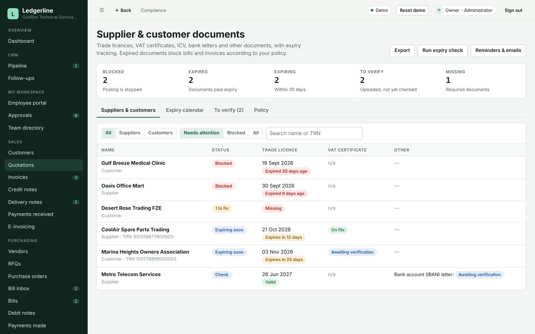This screenshot has height=334, width=535.
Task: Click Sign out
Action: tap(513, 10)
